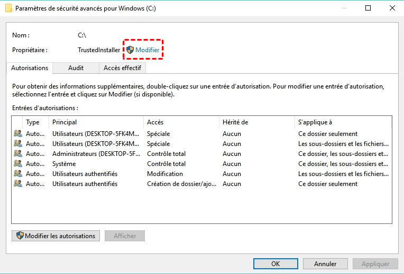Click the Appliquer button
This screenshot has width=404, height=274.
coord(375,264)
